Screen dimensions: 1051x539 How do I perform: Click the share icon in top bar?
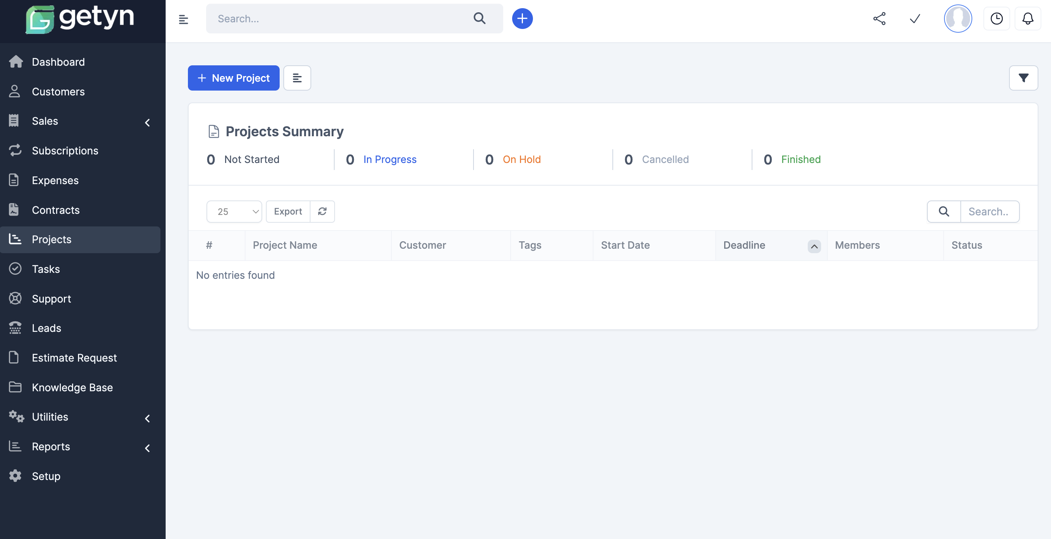879,18
